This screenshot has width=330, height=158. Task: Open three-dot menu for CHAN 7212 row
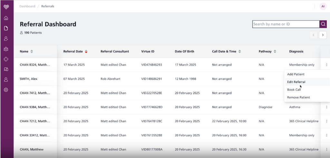click(x=327, y=121)
